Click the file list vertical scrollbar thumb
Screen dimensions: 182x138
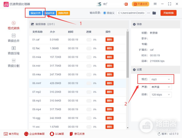pos(128,54)
